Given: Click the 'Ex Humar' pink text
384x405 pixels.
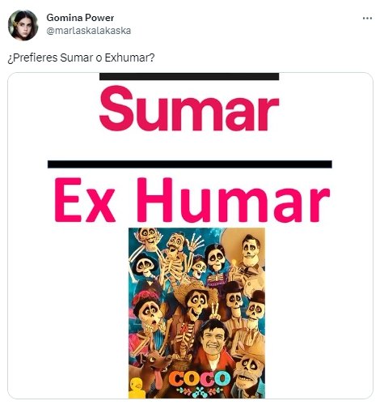Looking at the screenshot, I should [x=192, y=200].
